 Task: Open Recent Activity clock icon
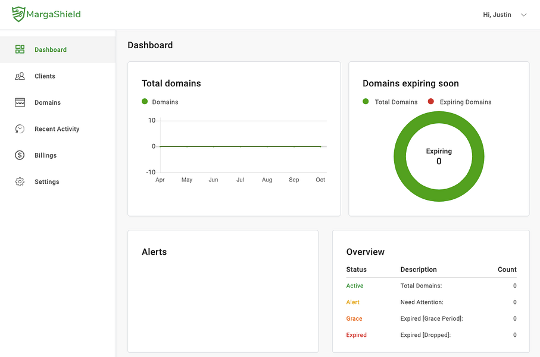[20, 129]
